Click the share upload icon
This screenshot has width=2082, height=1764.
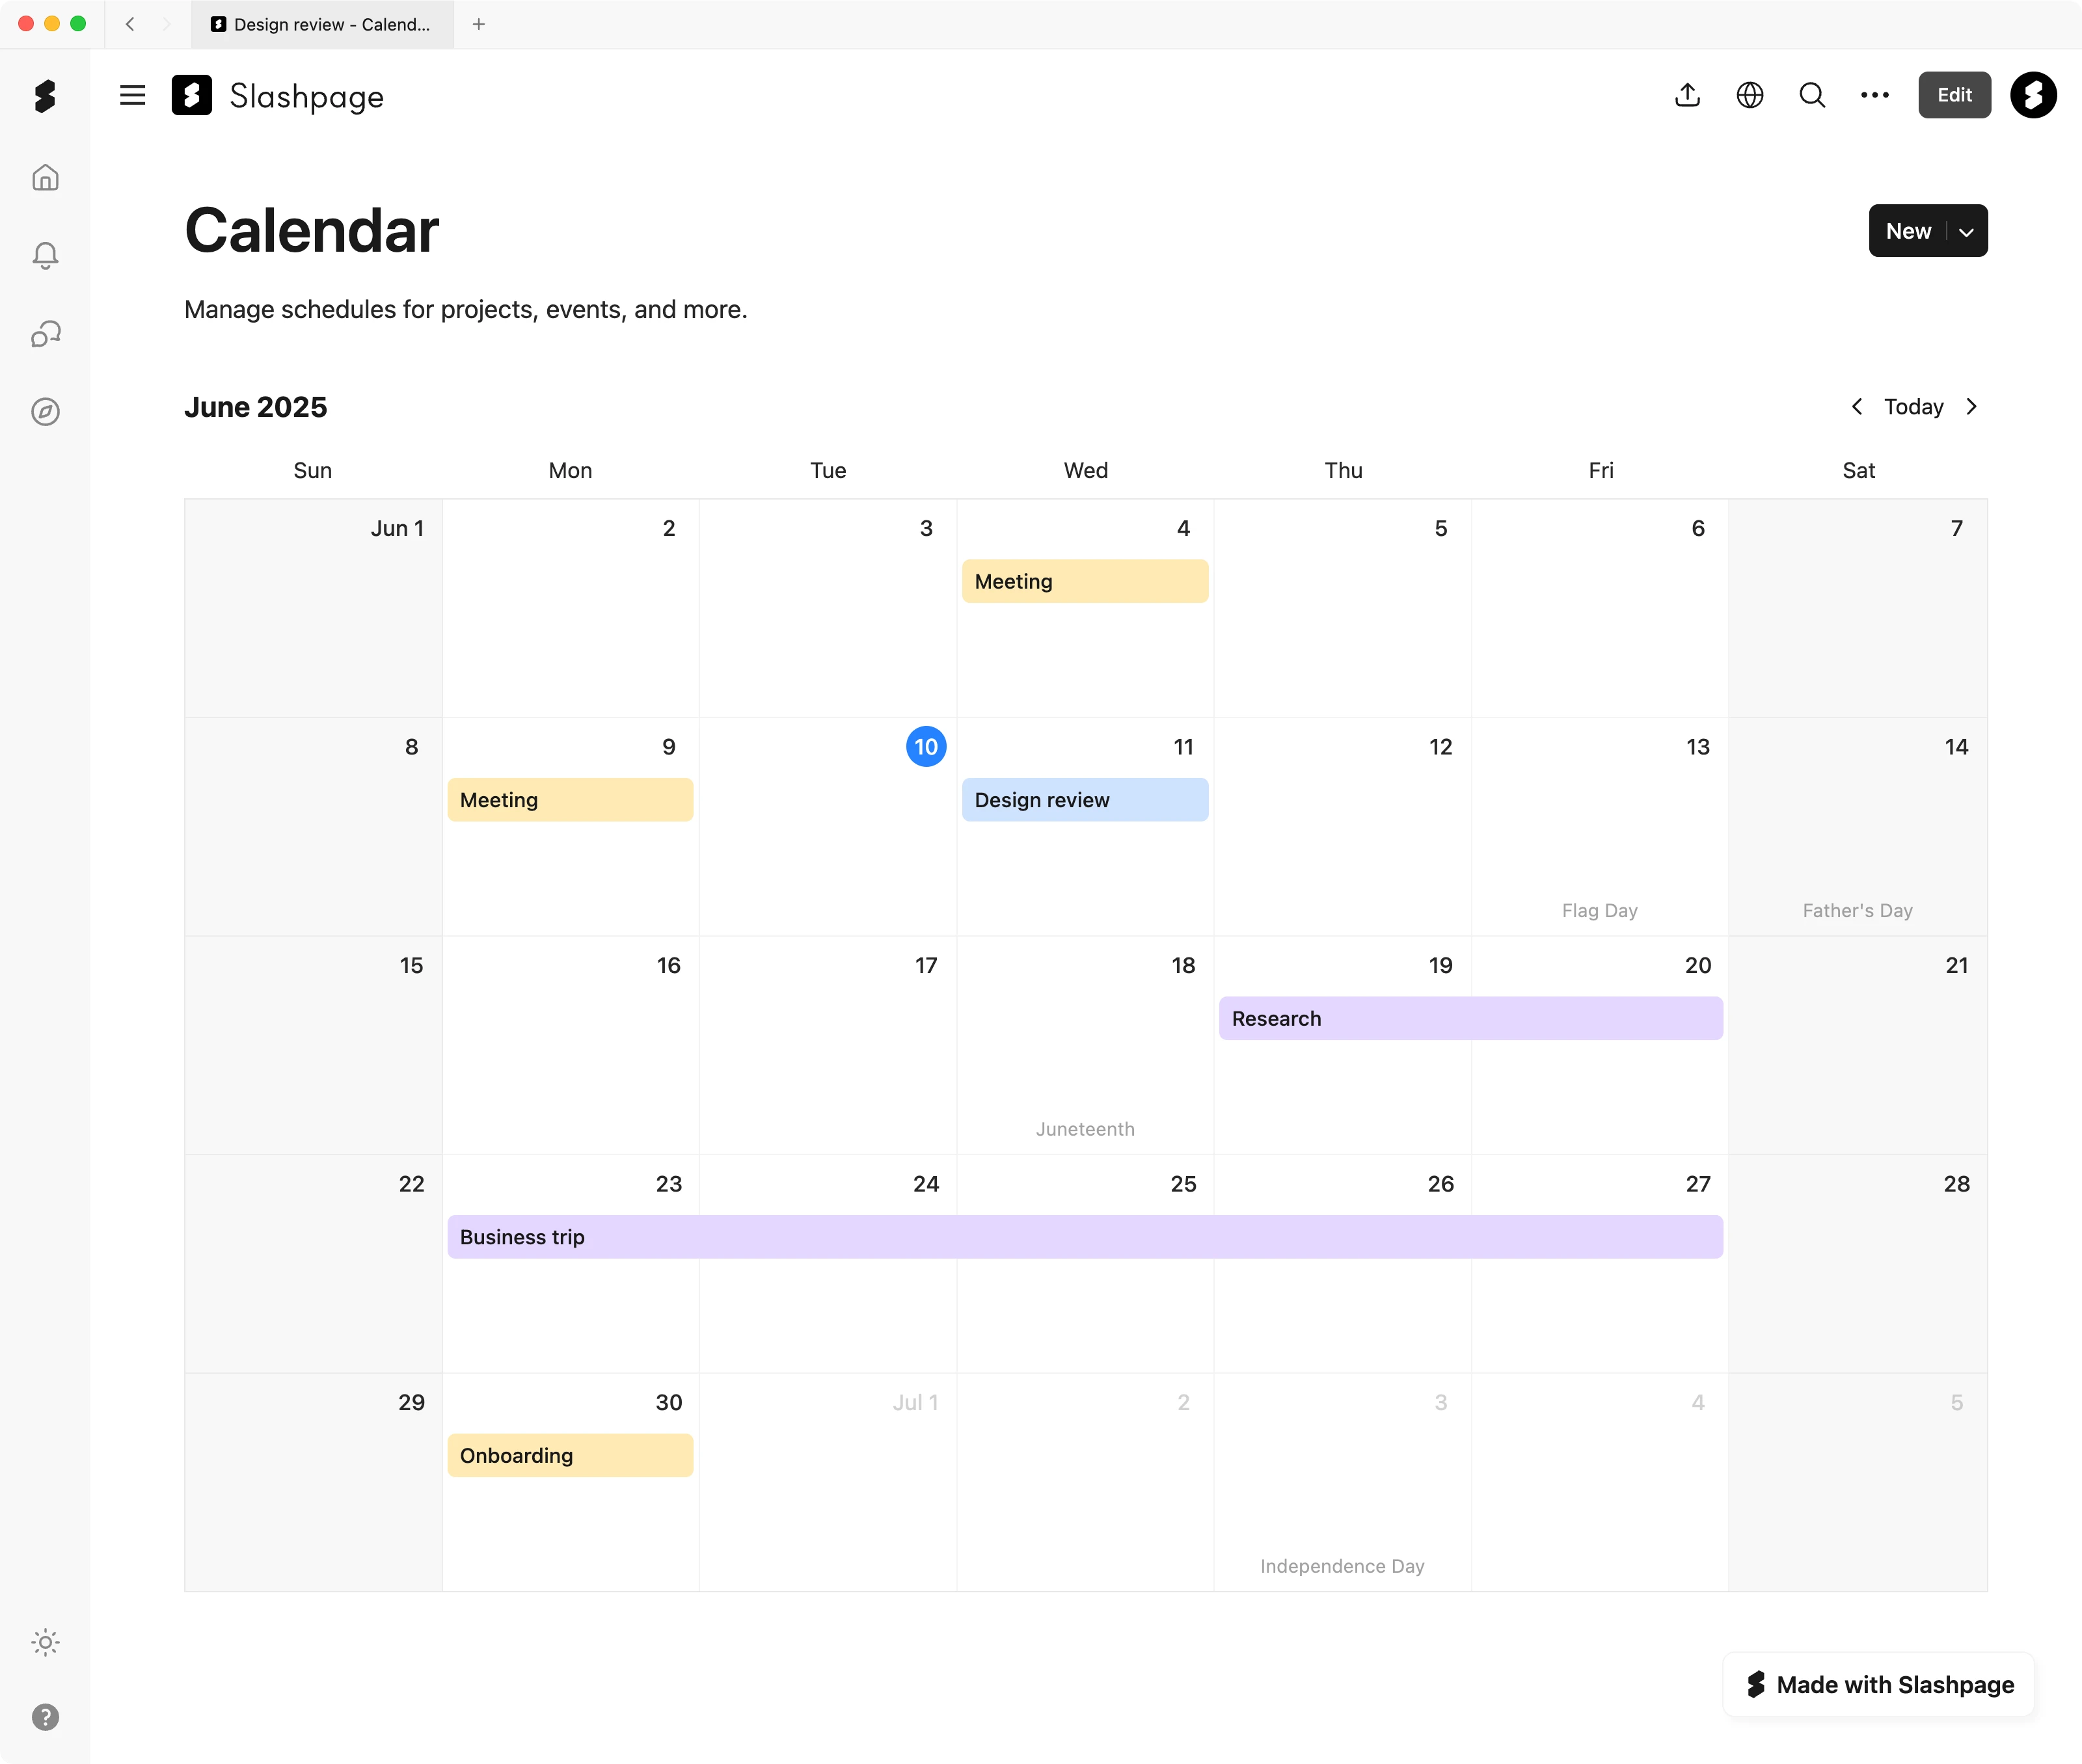tap(1687, 95)
